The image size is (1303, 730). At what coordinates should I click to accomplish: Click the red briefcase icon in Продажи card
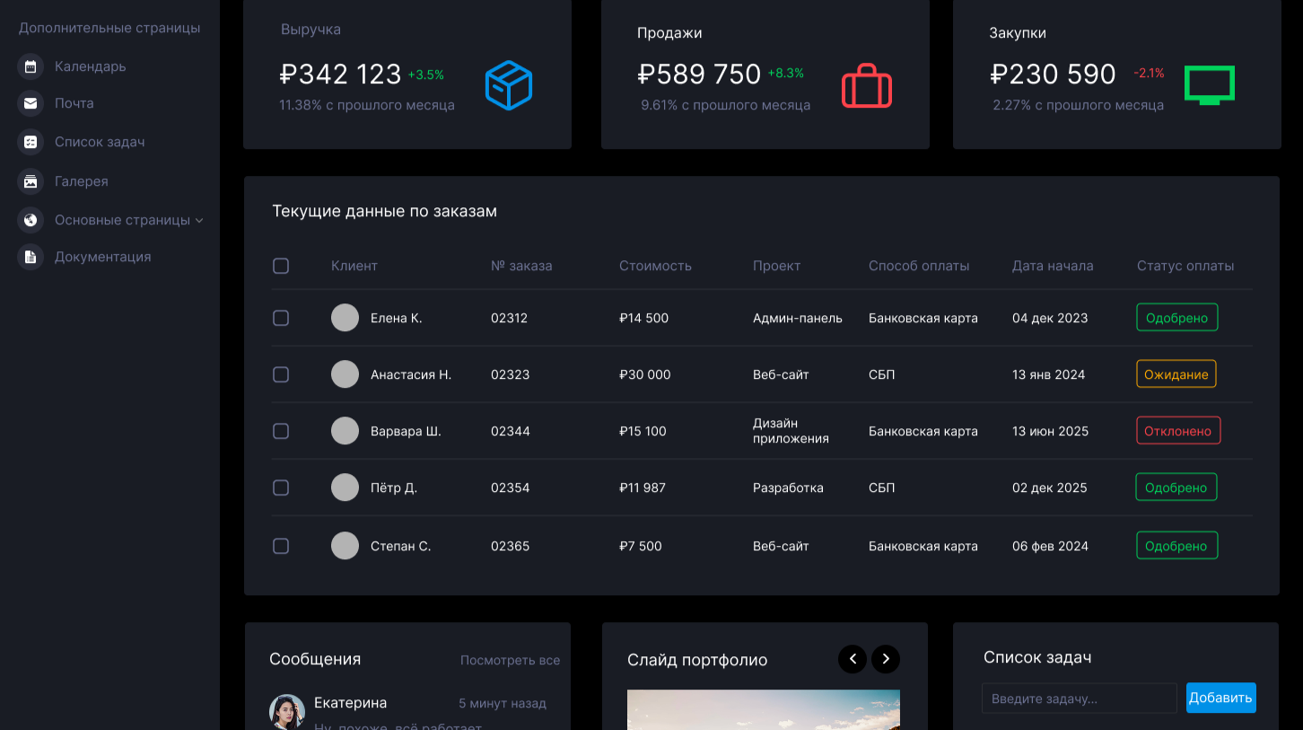point(866,86)
